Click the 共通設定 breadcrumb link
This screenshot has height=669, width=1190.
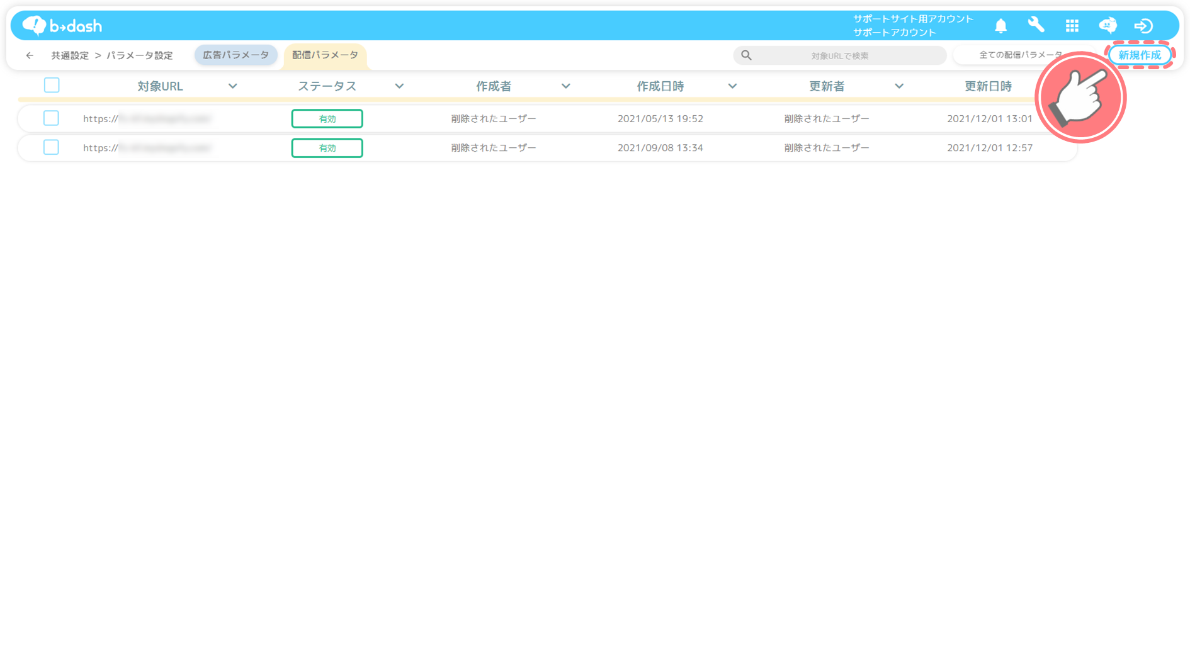[x=70, y=55]
